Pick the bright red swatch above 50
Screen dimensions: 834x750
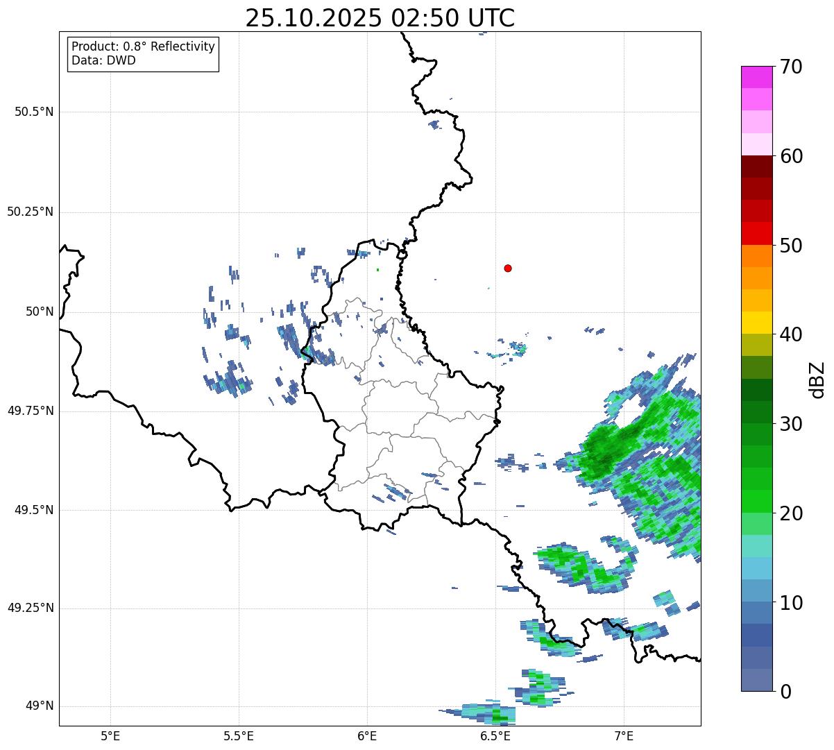(756, 233)
